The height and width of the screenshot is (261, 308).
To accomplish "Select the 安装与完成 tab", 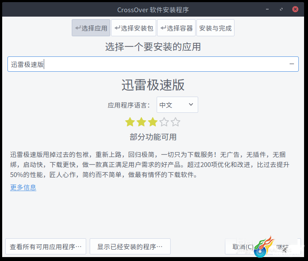I will point(215,28).
